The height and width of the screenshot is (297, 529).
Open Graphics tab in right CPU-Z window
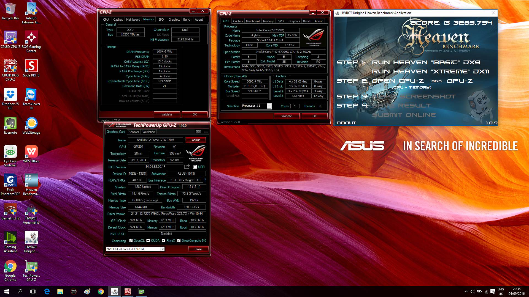[x=294, y=21]
